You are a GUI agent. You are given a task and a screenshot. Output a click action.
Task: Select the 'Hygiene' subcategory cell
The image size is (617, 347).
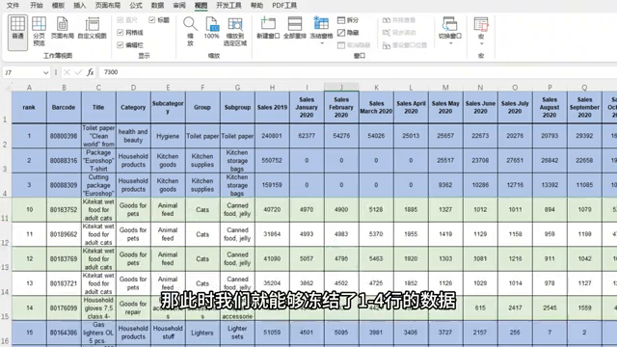[168, 136]
